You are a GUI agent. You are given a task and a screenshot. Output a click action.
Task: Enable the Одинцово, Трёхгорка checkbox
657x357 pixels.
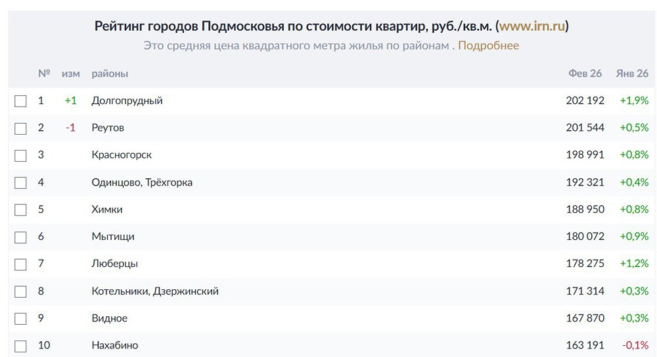(x=20, y=183)
